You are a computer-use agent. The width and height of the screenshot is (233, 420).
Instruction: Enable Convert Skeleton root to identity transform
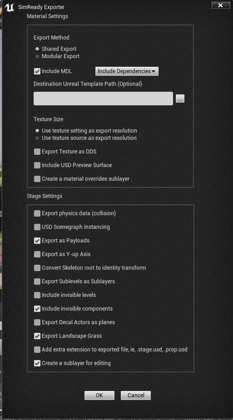37,268
